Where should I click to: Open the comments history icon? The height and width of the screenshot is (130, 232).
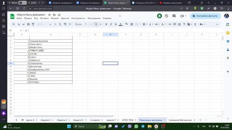(x=174, y=16)
